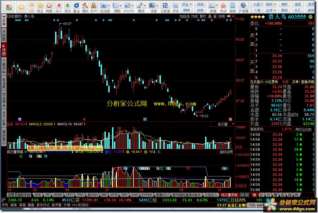The height and width of the screenshot is (213, 318).
Task: Click the 周期 period clock icon
Action: (x=115, y=5)
